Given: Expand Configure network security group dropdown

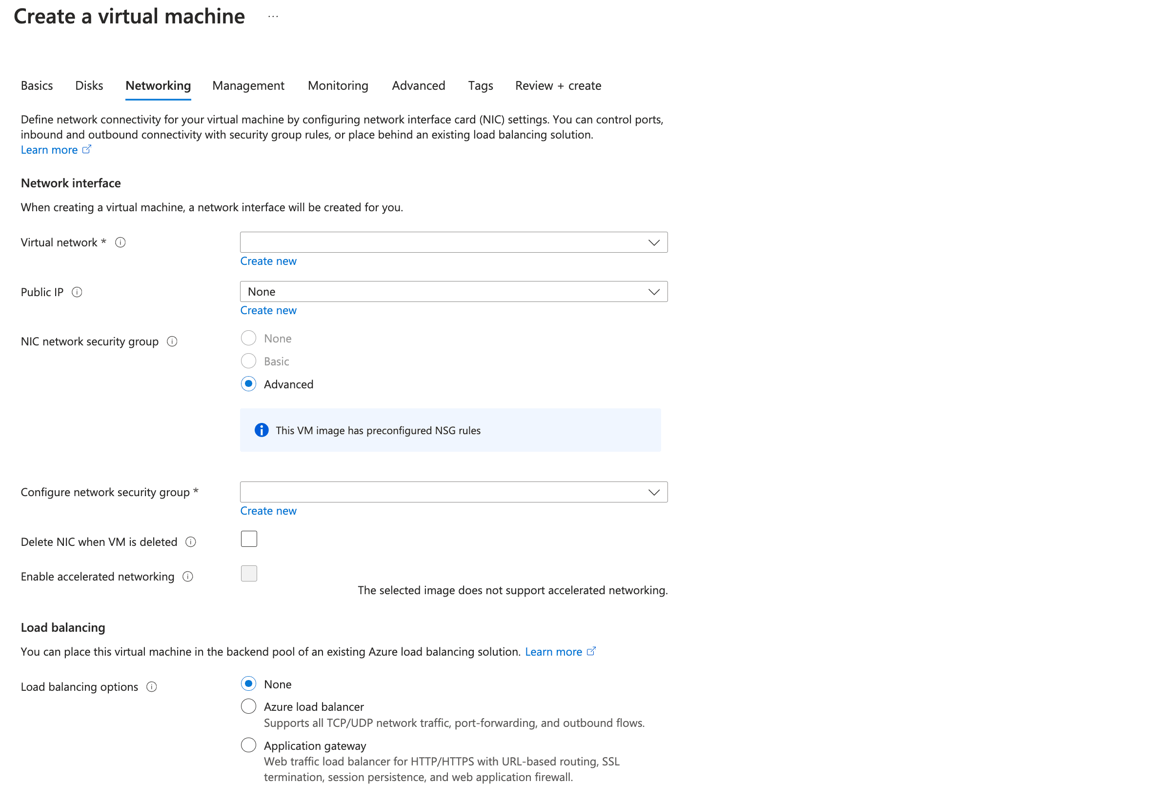Looking at the screenshot, I should [x=453, y=492].
